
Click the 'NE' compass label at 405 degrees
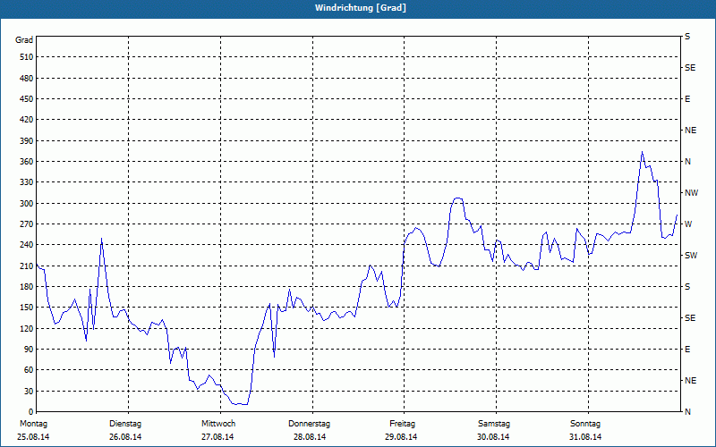(691, 131)
